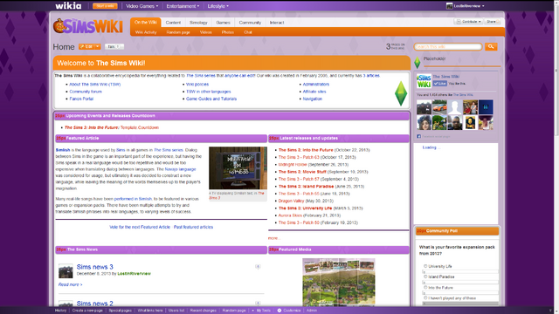Click the Facebook social plugin icon
The height and width of the screenshot is (314, 559).
[x=419, y=136]
